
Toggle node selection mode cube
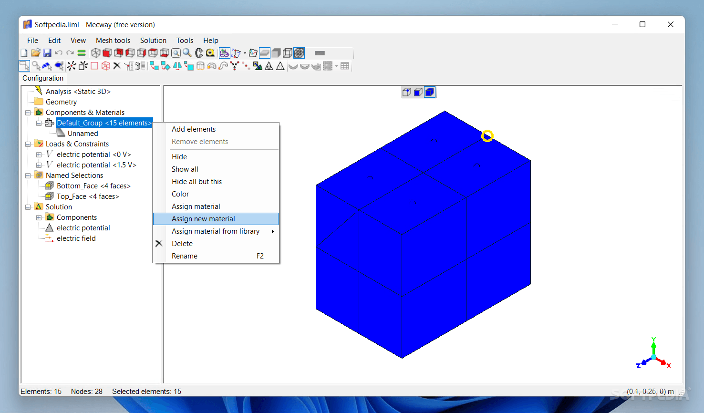(407, 92)
